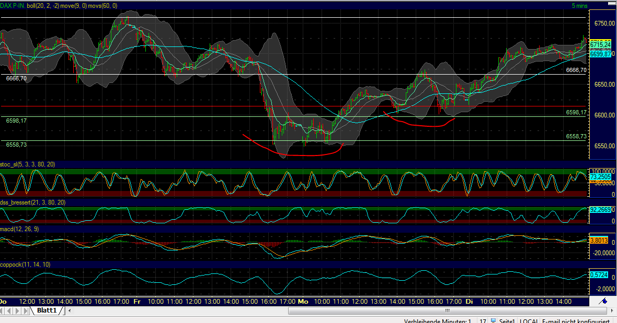Select Seite1 in the status bar
The image size is (617, 323).
(507, 320)
